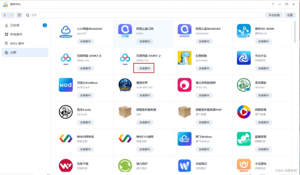Screen dimensions: 300x175
Task: Click the 幻兽帕鲁 game icon
Action: [x=185, y=58]
